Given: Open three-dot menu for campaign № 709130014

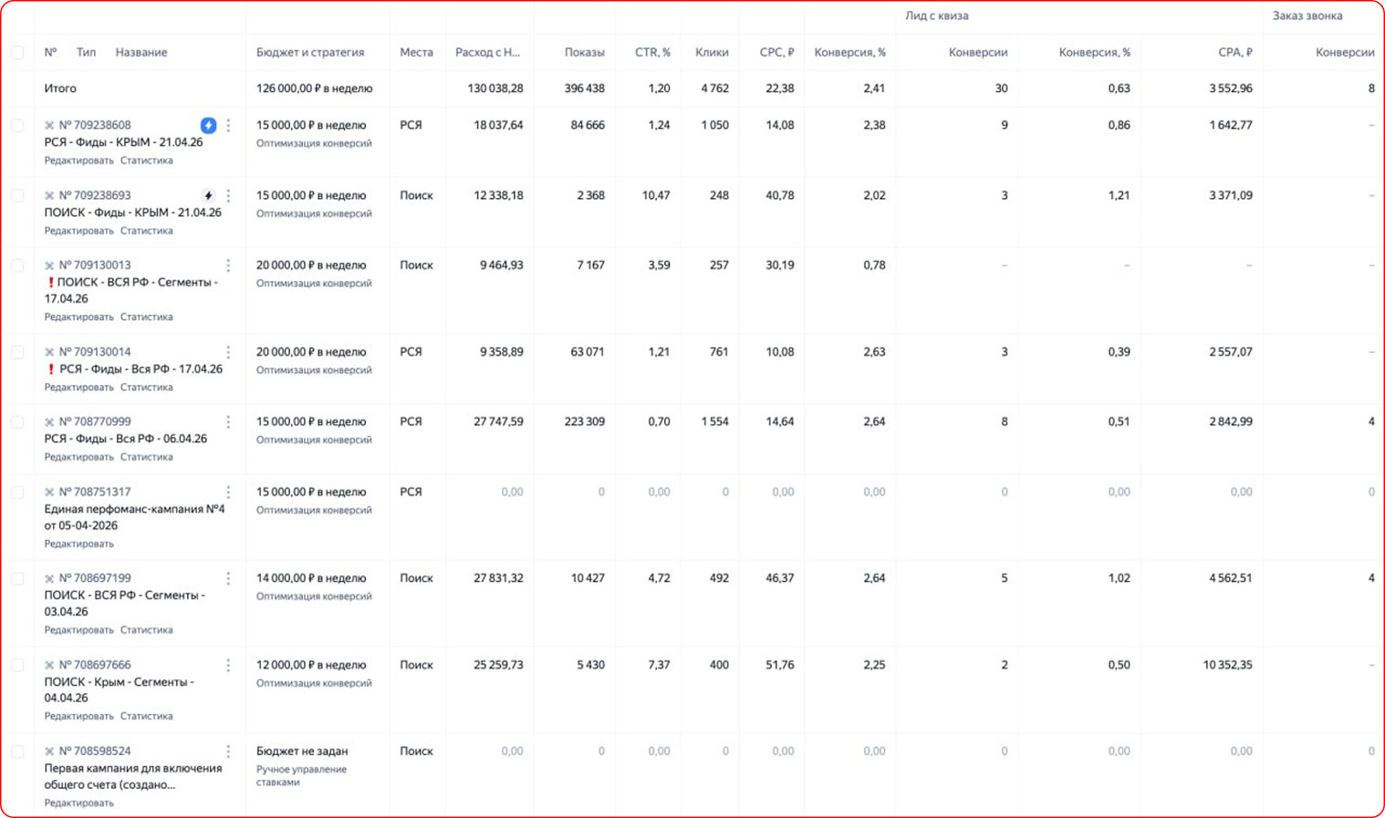Looking at the screenshot, I should tap(228, 352).
